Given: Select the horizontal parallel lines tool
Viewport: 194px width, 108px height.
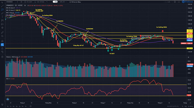Looking at the screenshot, I should pyautogui.click(x=2, y=9).
